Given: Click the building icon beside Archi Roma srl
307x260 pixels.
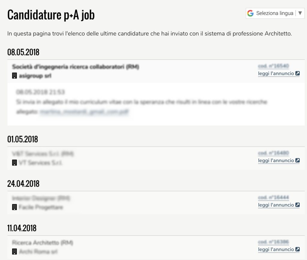Looking at the screenshot, I should [14, 252].
